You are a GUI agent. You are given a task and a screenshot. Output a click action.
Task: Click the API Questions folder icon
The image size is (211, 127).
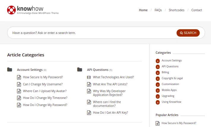[80, 70]
